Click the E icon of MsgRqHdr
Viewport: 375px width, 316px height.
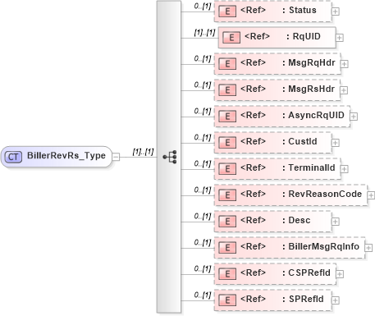pos(227,64)
